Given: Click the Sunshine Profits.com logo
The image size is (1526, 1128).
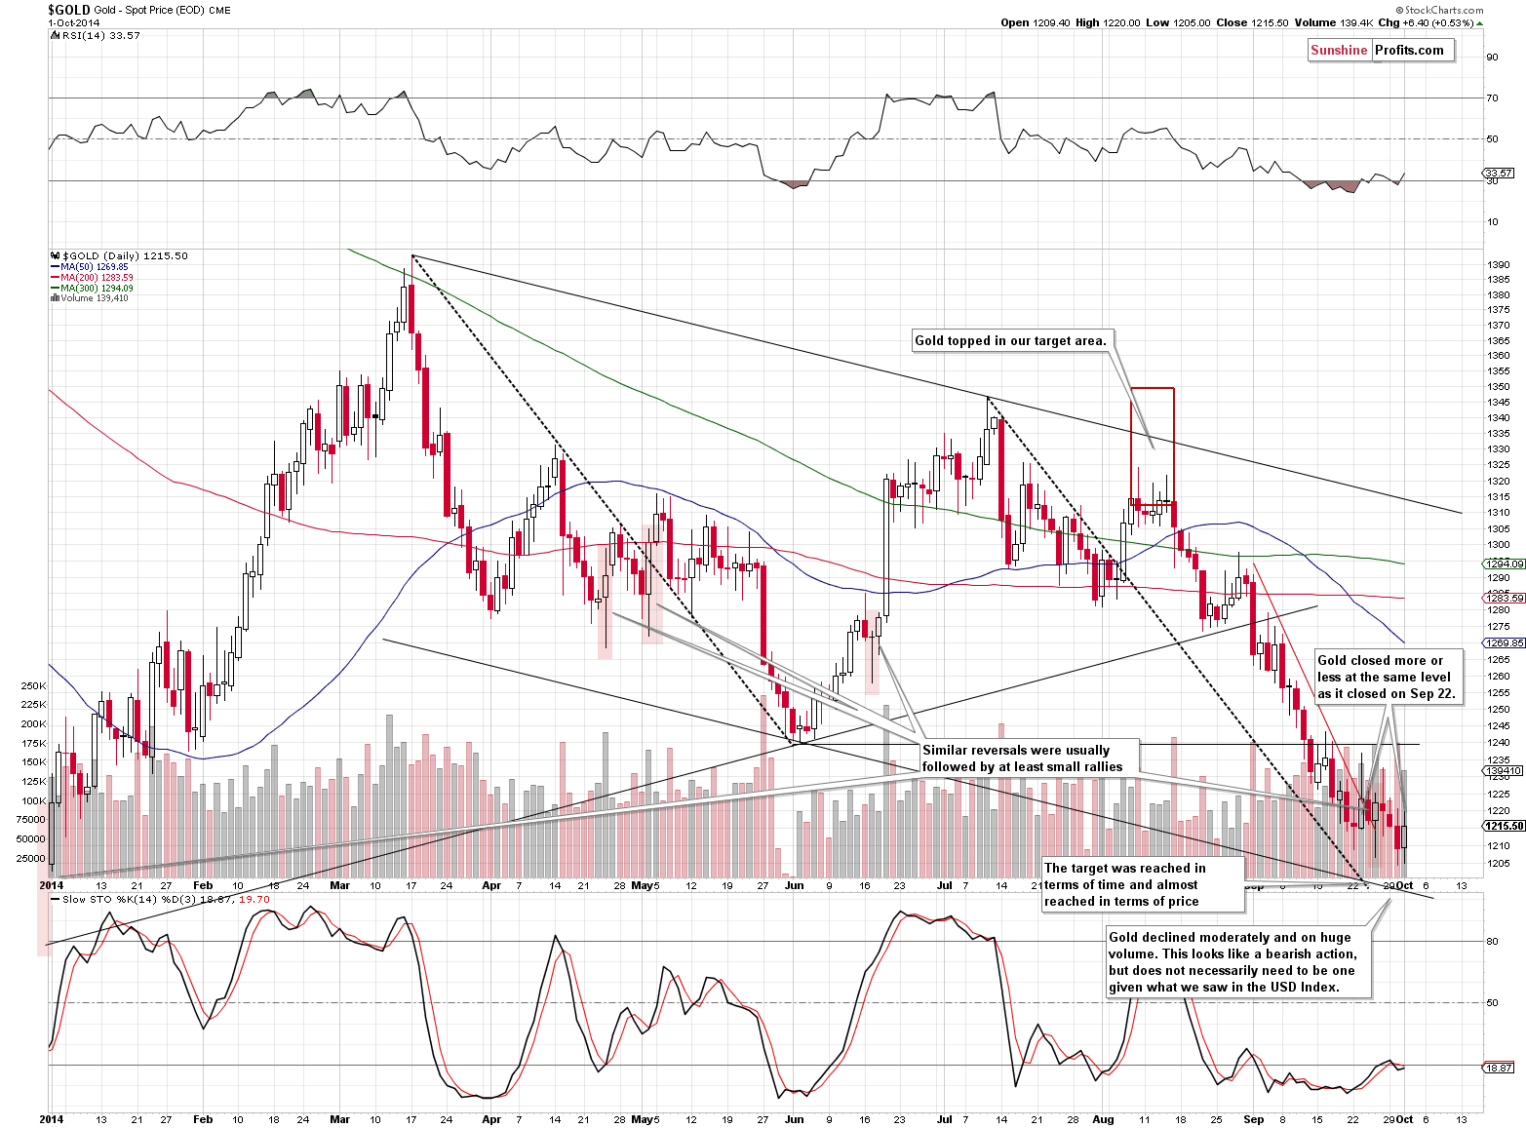Looking at the screenshot, I should tap(1381, 50).
